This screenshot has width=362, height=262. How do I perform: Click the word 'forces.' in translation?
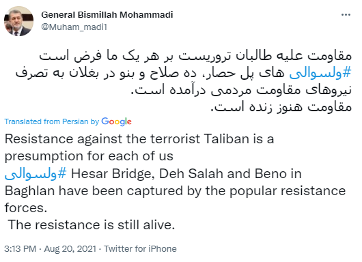tap(26, 208)
